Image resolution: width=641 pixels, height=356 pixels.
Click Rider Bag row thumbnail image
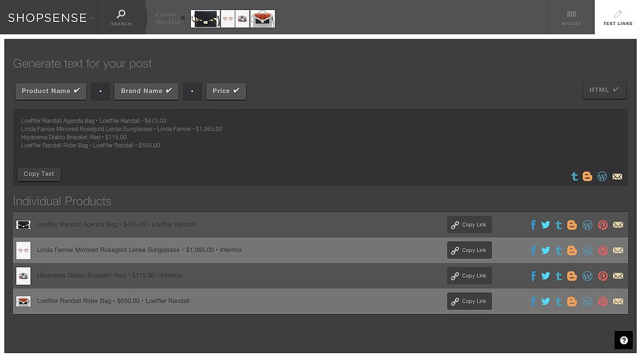pos(23,301)
